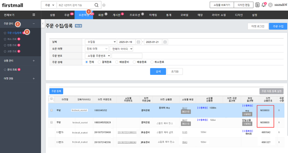288x153 pixels.
Task: Expand the 상품 관리 sidebar section
Action: tap(34, 61)
